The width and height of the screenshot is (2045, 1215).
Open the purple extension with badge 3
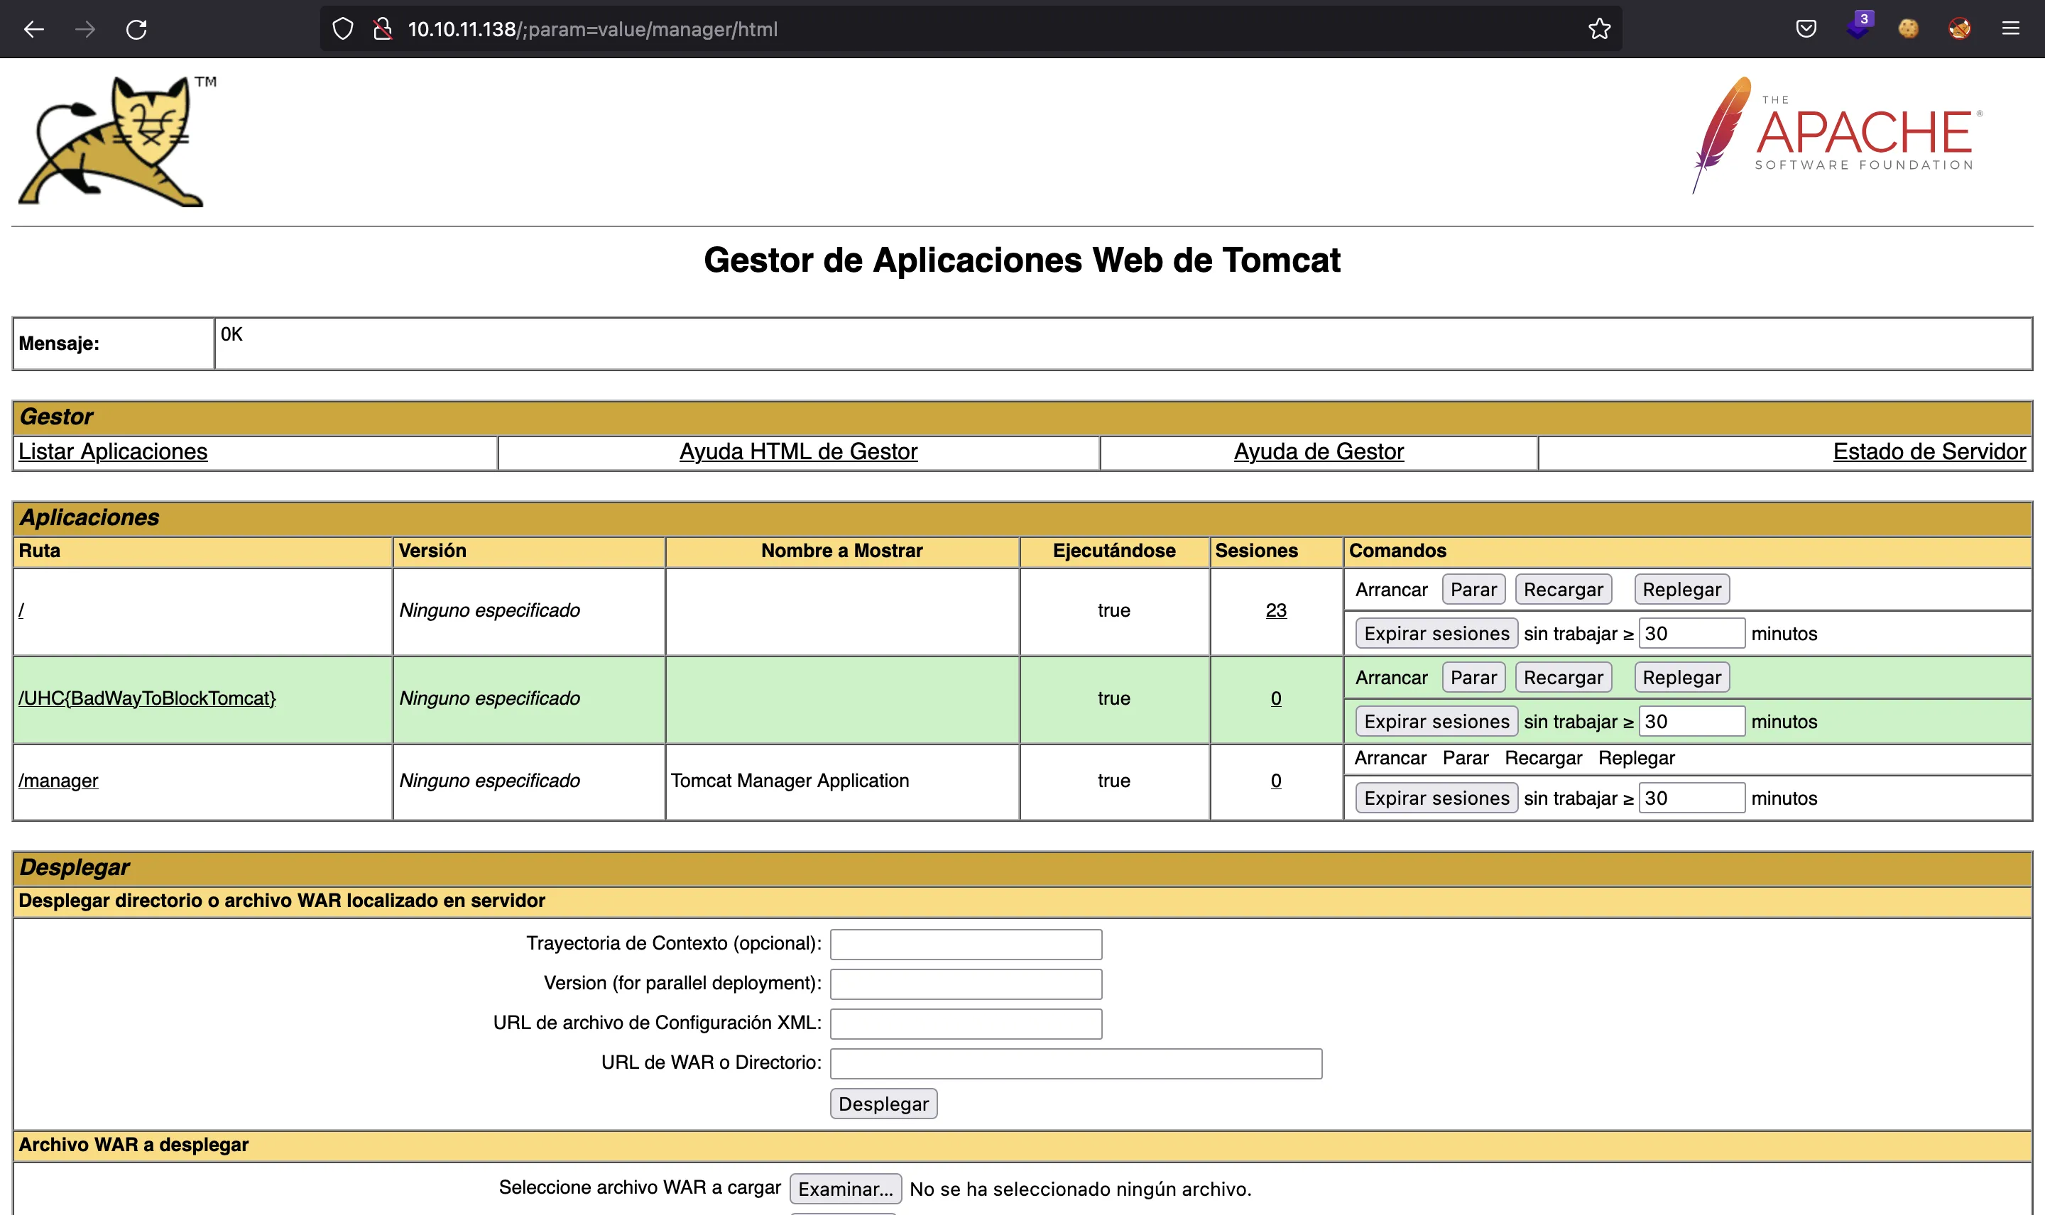pos(1859,26)
